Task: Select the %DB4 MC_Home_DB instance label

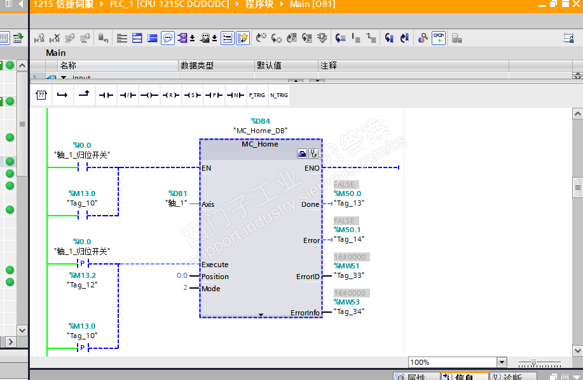Action: click(260, 126)
